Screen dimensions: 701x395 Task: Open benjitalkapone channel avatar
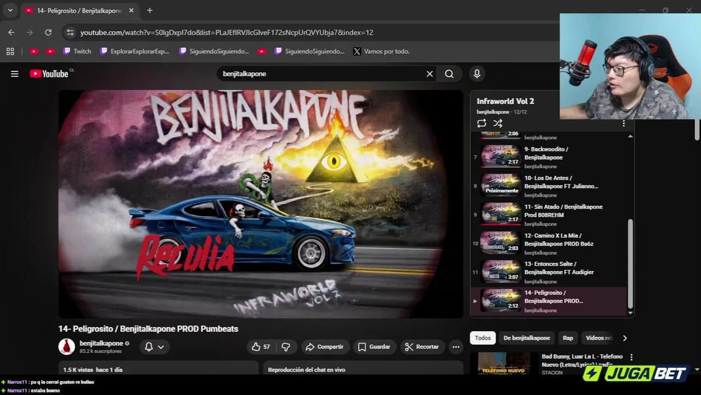click(x=66, y=347)
